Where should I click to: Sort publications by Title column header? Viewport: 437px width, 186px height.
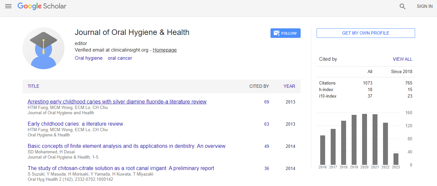[33, 86]
